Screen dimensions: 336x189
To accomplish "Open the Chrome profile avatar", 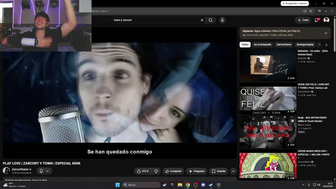I will 326,11.
